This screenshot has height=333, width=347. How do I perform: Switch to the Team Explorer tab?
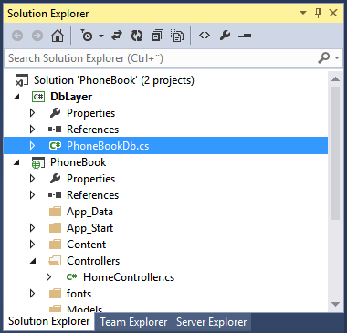pos(133,322)
